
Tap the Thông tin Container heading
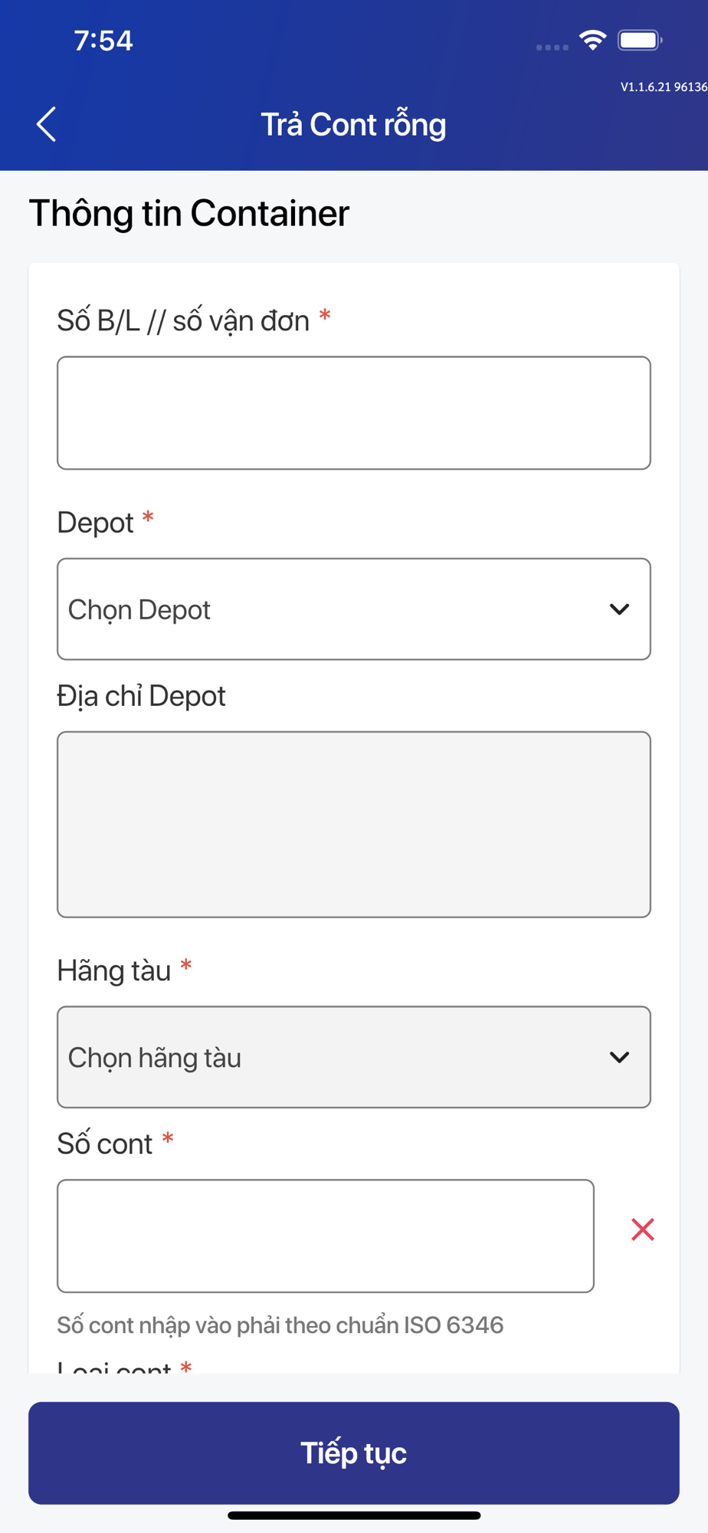[189, 213]
